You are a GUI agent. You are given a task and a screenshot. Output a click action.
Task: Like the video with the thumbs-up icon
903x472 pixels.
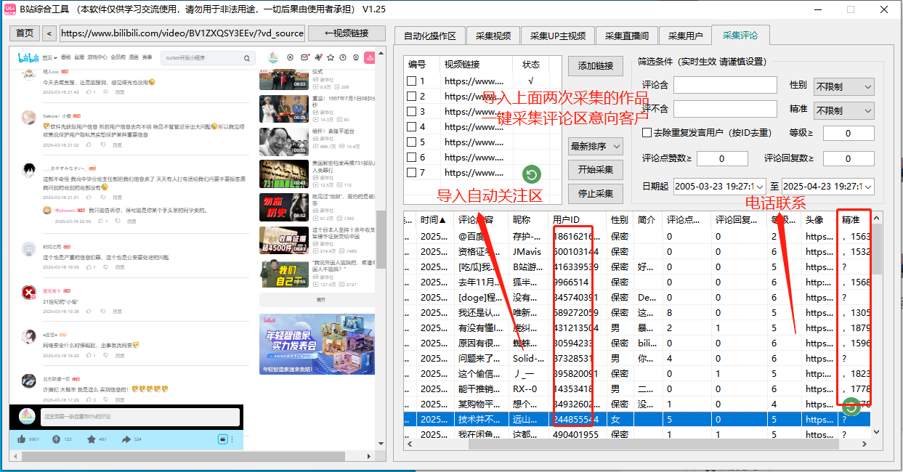(22, 439)
